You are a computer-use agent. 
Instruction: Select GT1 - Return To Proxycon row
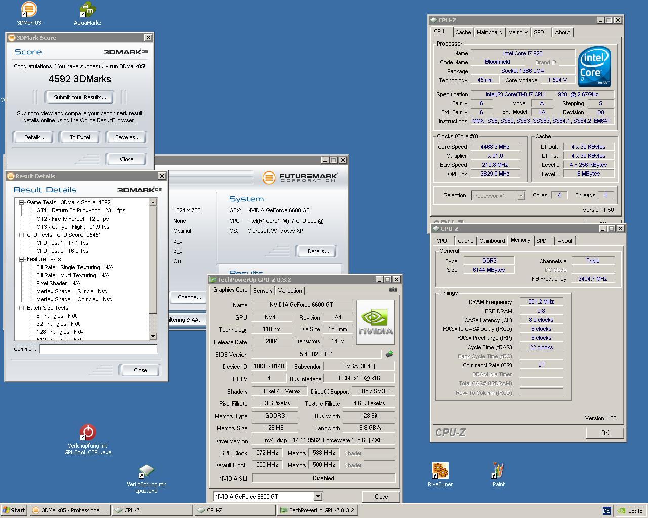point(80,210)
